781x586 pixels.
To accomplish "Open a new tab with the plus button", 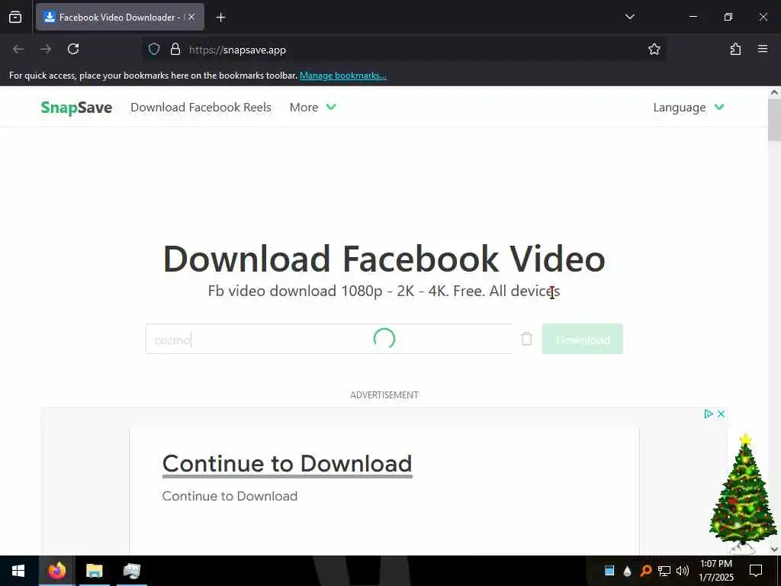I will [x=221, y=18].
